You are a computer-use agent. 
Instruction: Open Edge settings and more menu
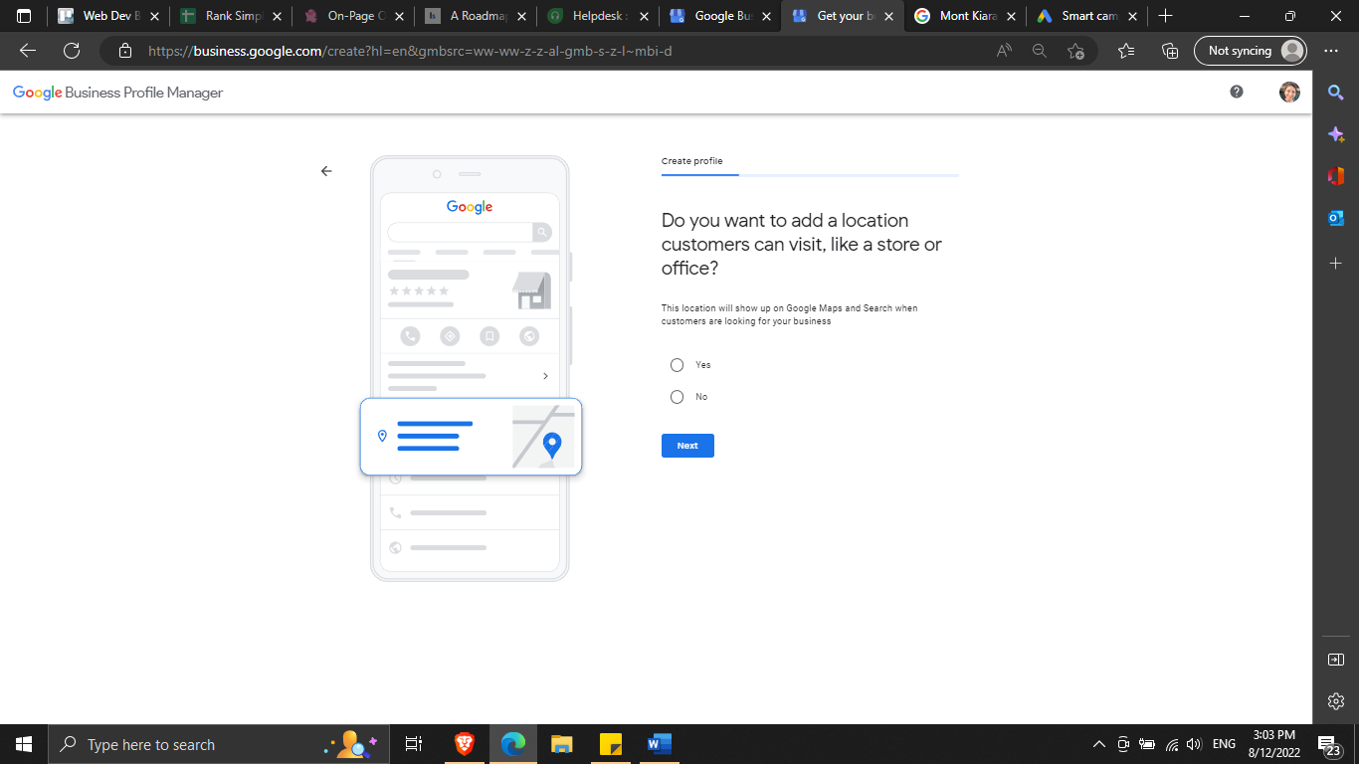[1331, 51]
